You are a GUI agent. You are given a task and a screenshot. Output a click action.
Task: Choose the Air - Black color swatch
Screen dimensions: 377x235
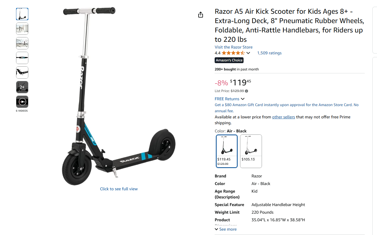[227, 151]
